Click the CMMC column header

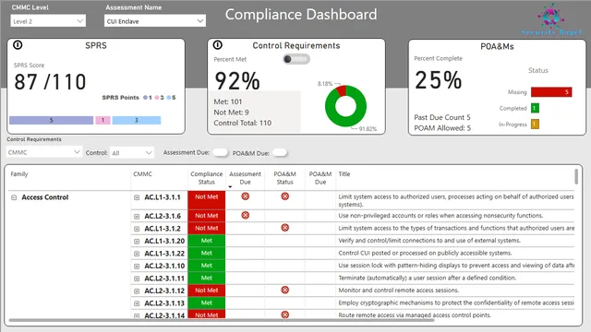tap(142, 174)
